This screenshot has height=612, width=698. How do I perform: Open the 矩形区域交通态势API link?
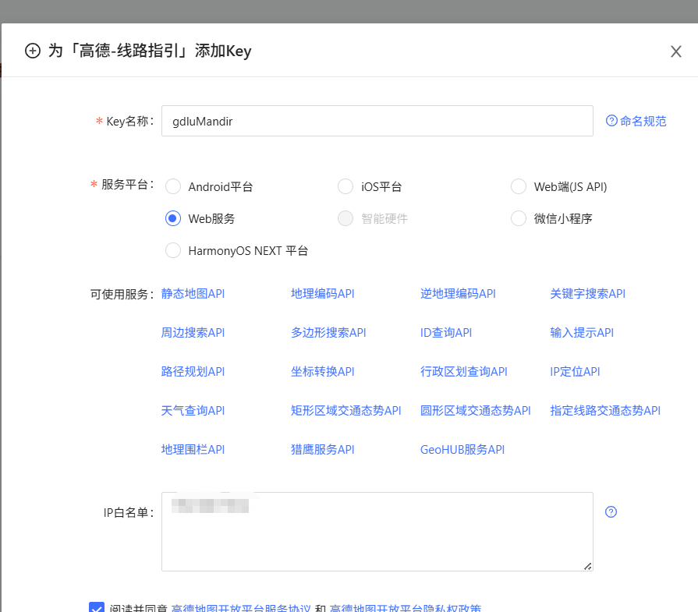click(x=346, y=410)
